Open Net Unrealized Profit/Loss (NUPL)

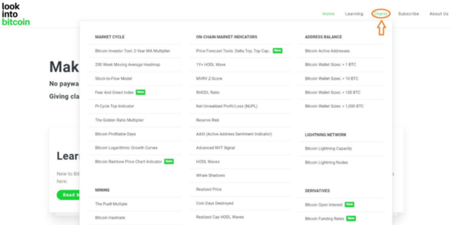coord(227,106)
